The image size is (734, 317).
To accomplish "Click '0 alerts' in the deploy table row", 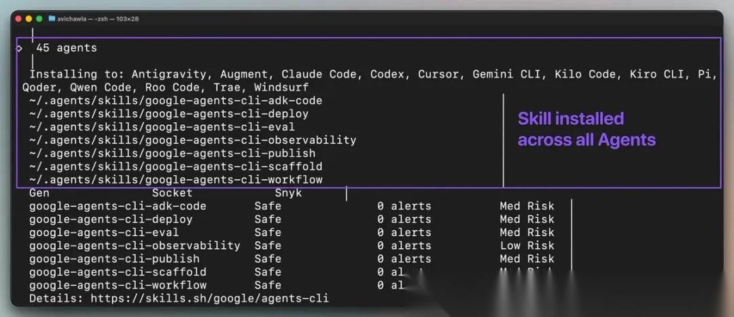I will pos(404,219).
